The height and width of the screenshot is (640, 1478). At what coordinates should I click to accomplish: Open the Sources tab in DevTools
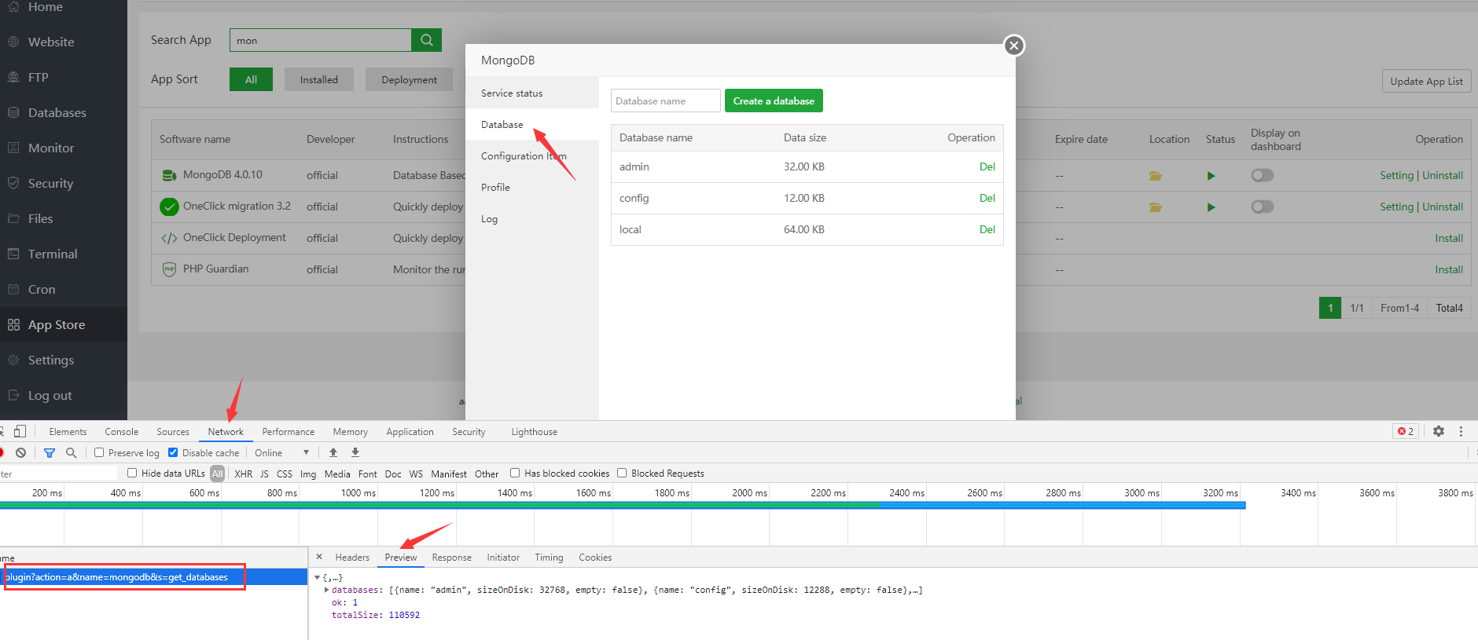pos(173,431)
